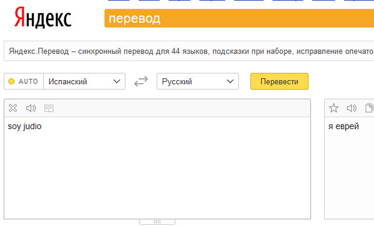Click the chevron in the Русский selector
374x226 pixels.
(x=230, y=81)
